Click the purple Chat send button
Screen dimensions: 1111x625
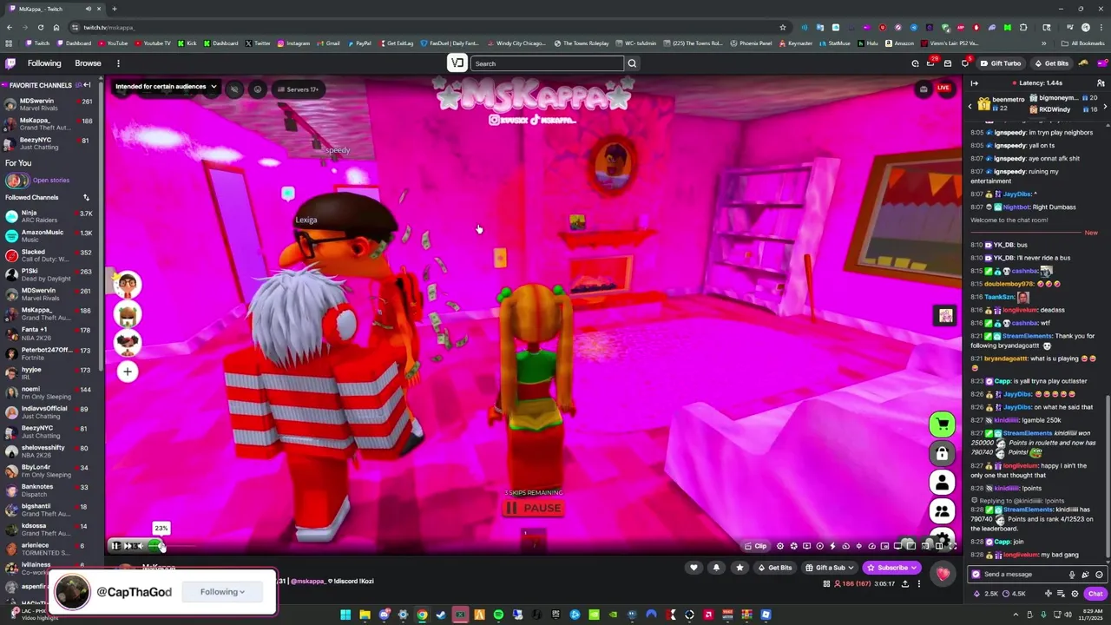click(x=1095, y=594)
